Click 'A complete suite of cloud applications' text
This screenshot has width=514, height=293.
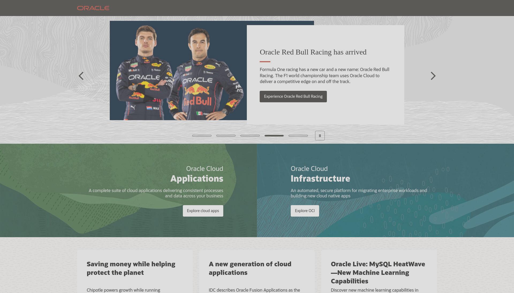click(156, 193)
